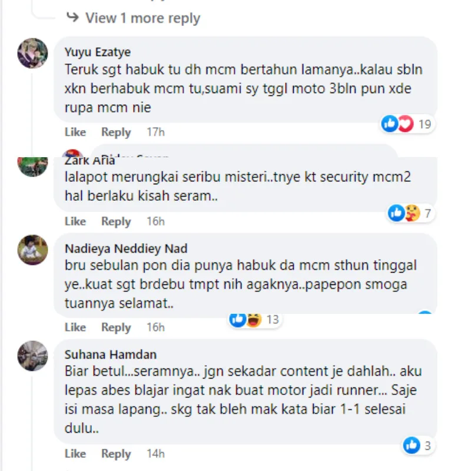The image size is (471, 471).
Task: Open Nadieya Neddiey Nad's avatar
Action: click(x=33, y=250)
